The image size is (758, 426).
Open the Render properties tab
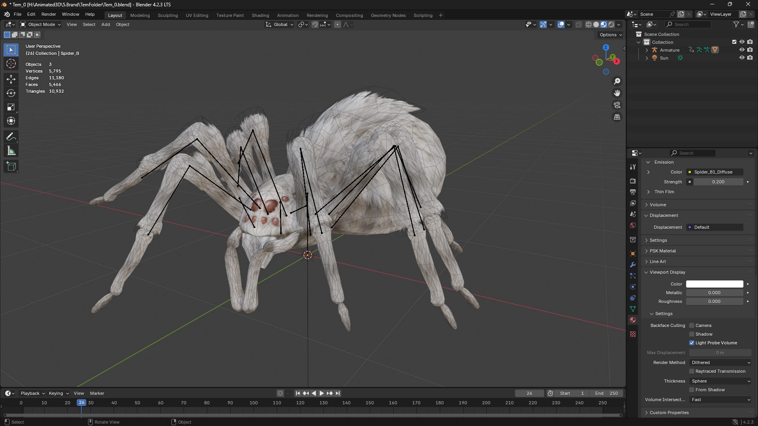coord(633,181)
